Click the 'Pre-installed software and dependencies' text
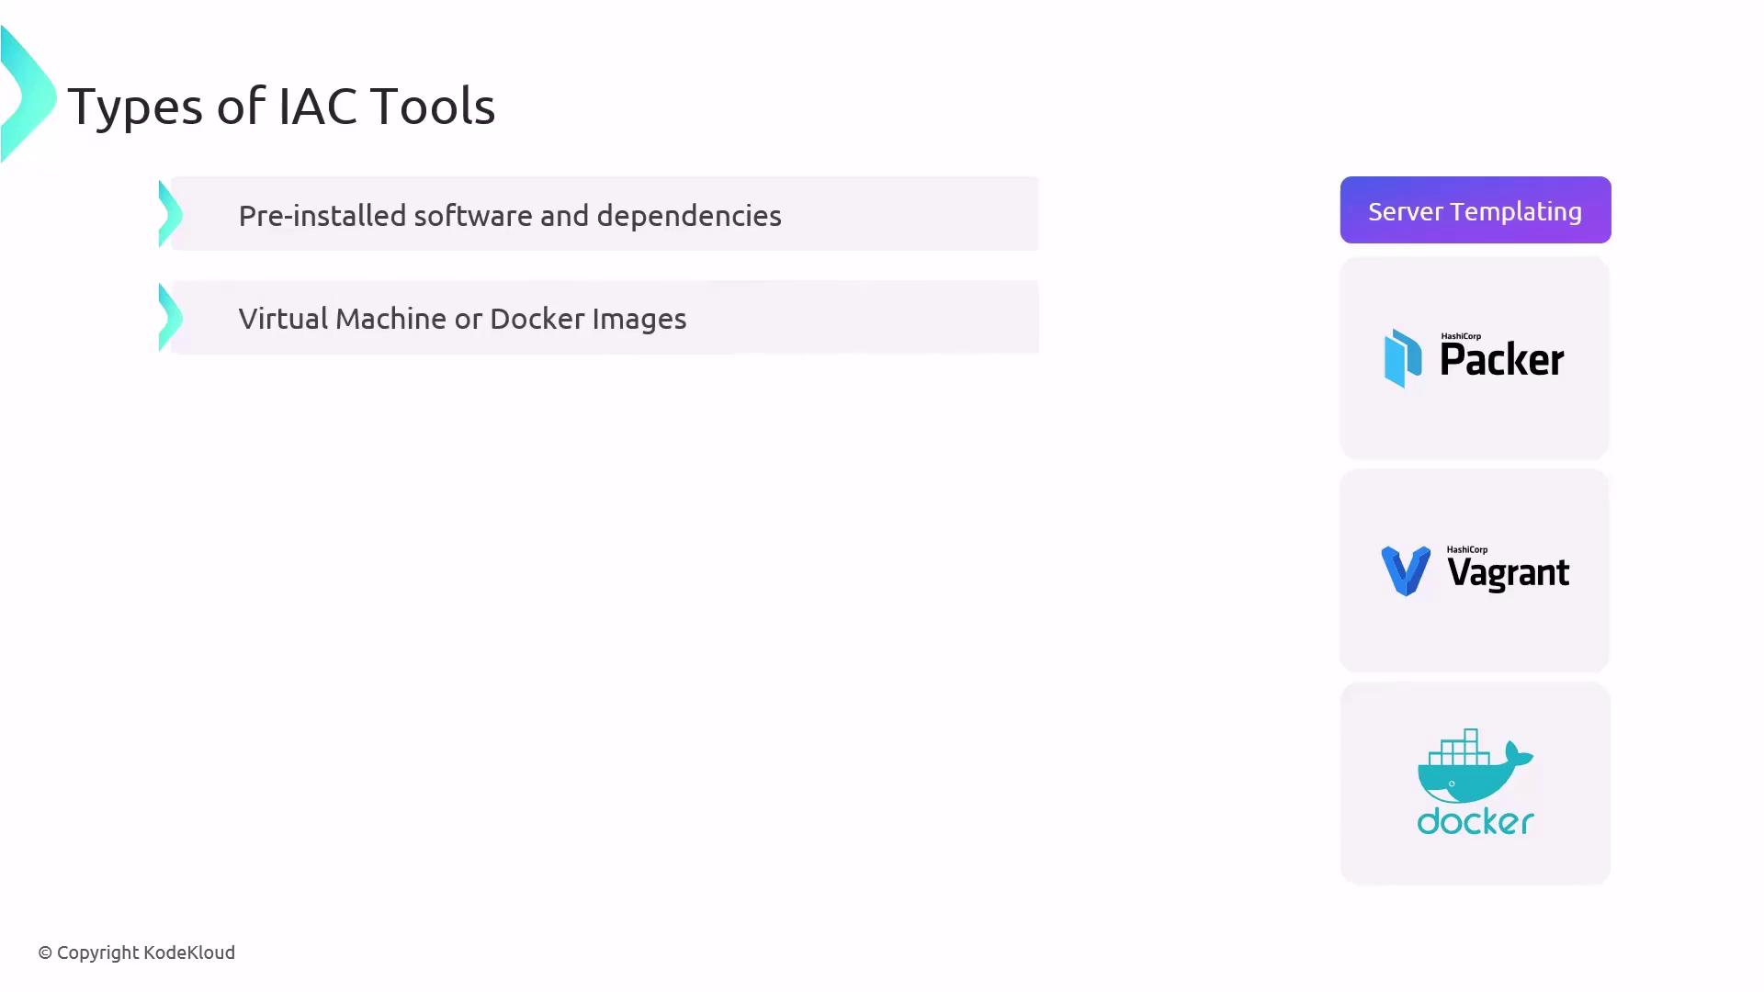The width and height of the screenshot is (1764, 992). click(x=510, y=215)
